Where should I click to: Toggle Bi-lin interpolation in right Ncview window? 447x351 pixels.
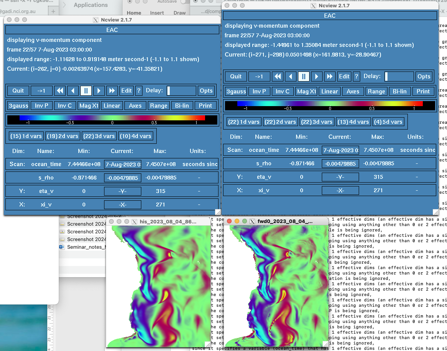399,91
